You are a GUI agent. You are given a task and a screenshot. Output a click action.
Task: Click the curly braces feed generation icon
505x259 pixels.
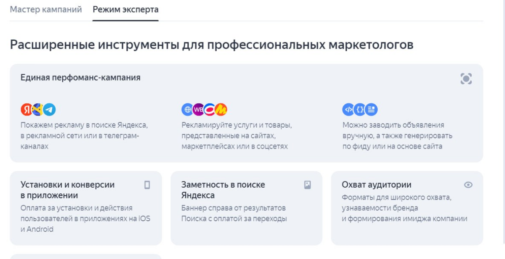[360, 109]
